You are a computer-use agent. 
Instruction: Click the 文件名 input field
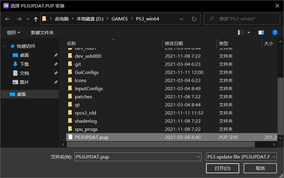coord(135,157)
